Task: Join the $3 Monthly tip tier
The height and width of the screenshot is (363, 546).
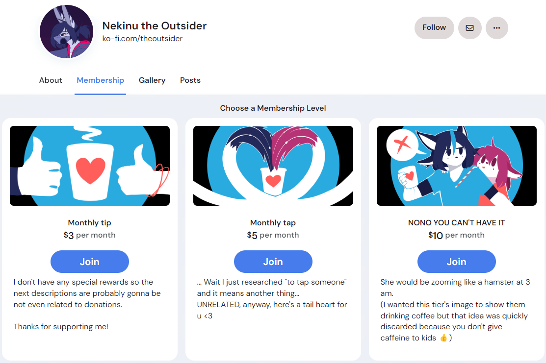Action: [x=89, y=262]
